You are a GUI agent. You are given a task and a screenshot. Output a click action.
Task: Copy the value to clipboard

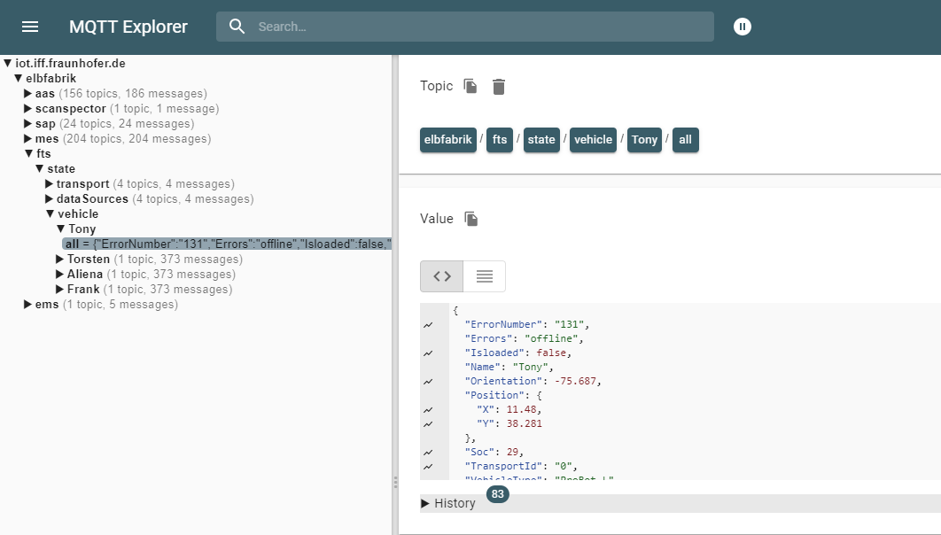point(471,219)
